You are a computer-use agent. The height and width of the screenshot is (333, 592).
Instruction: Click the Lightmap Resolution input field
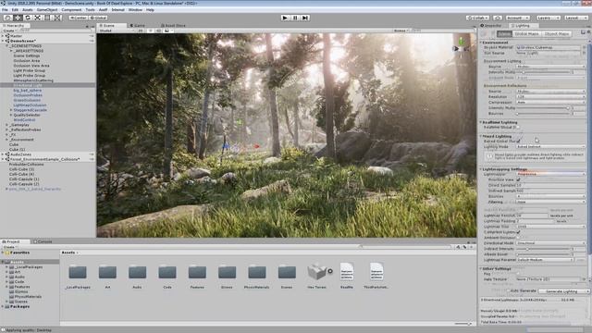click(532, 216)
